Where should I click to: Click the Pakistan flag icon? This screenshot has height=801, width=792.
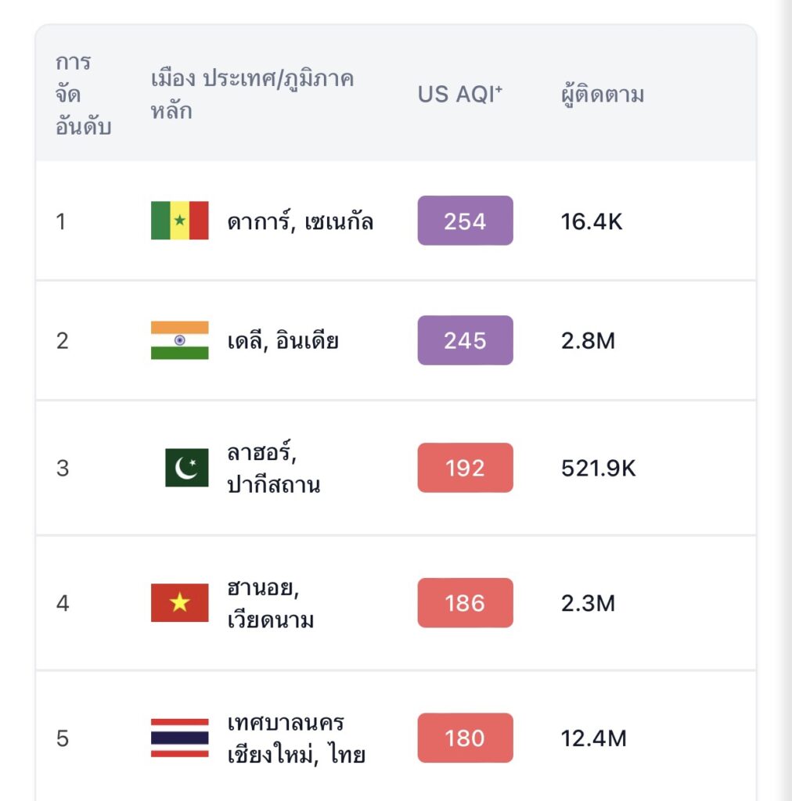[186, 468]
